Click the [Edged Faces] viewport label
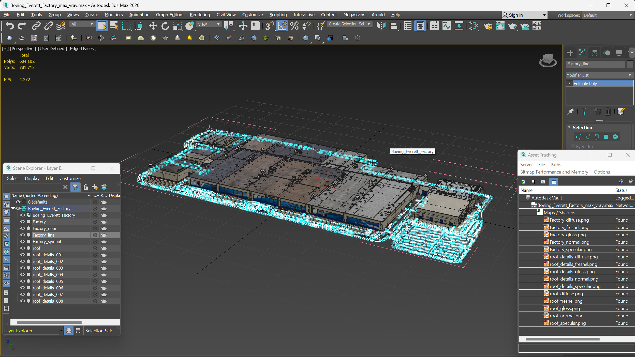Image resolution: width=635 pixels, height=357 pixels. coord(82,49)
